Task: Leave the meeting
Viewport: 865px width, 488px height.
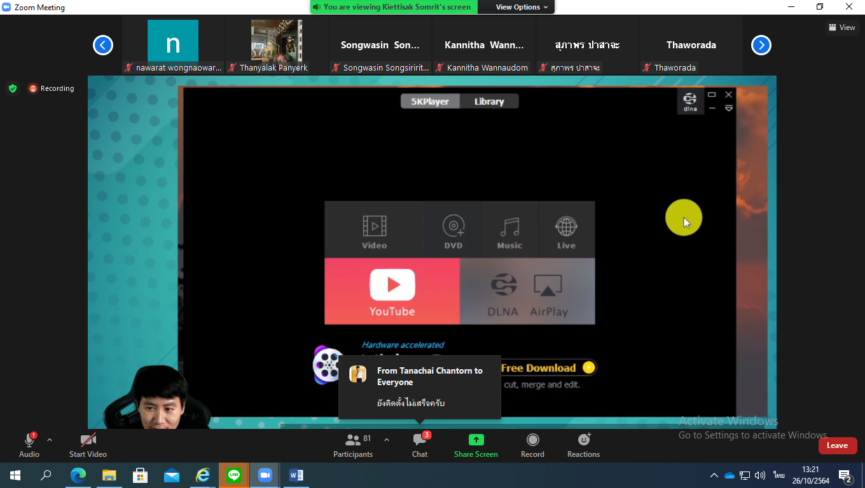Action: coord(837,445)
